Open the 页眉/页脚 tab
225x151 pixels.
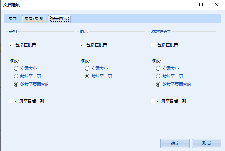[x=34, y=19]
